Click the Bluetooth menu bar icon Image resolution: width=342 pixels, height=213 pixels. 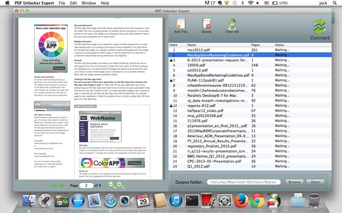242,3
